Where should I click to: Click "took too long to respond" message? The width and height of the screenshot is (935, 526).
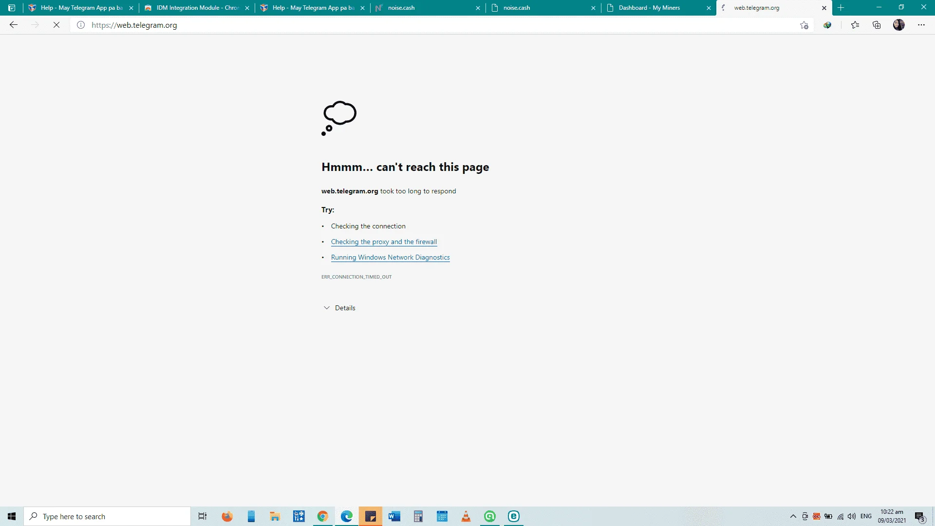(x=418, y=191)
